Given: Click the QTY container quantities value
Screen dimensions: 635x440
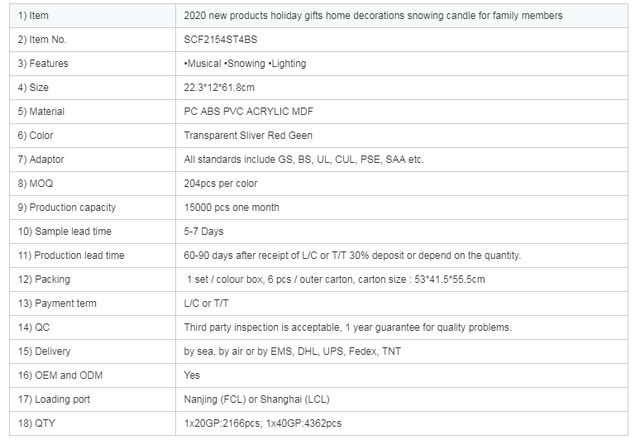Looking at the screenshot, I should 262,423.
